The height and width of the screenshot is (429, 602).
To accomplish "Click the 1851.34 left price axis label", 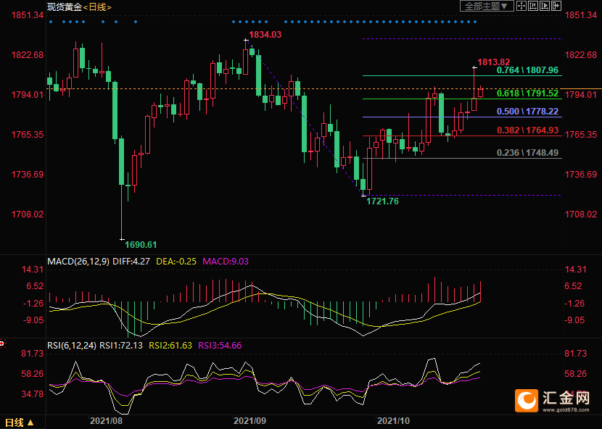I will tap(28, 15).
